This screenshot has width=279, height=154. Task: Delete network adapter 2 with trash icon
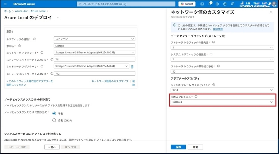(132, 67)
